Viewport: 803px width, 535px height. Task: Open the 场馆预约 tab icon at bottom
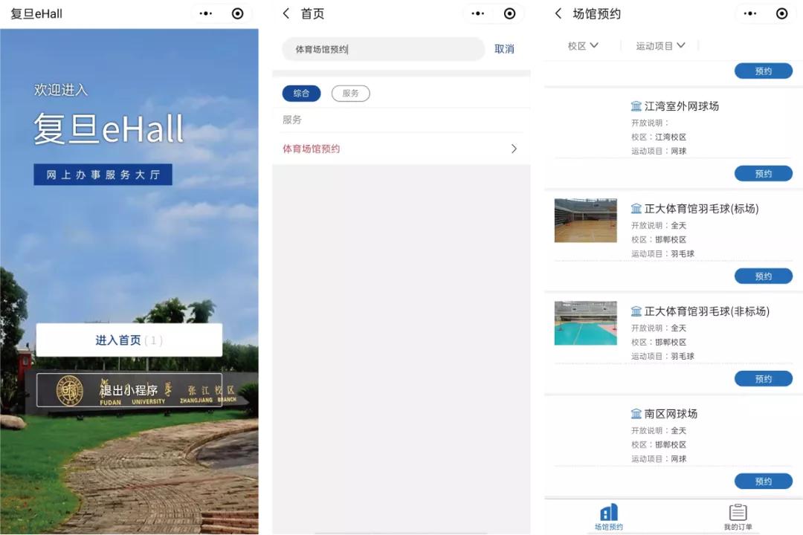click(610, 513)
